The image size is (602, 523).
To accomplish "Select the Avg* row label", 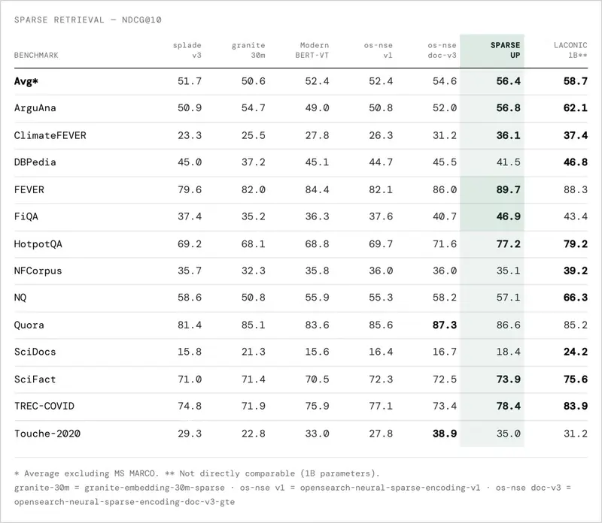I will 26,81.
